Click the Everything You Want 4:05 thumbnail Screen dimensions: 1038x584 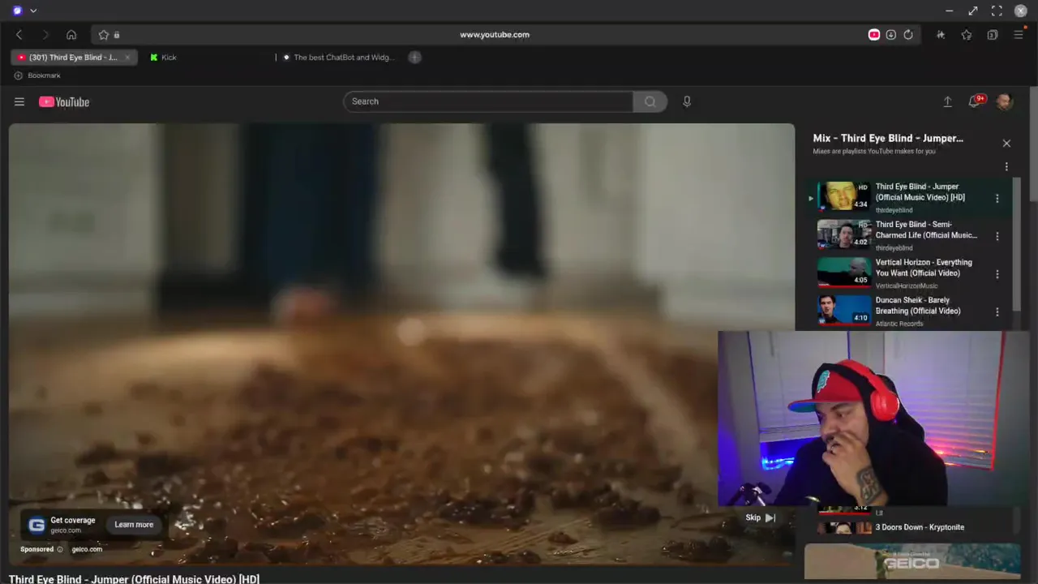click(x=843, y=273)
